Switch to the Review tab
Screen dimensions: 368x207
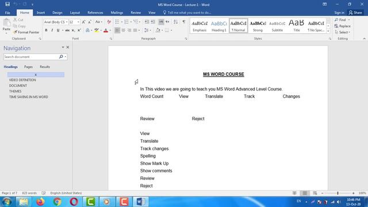[136, 13]
